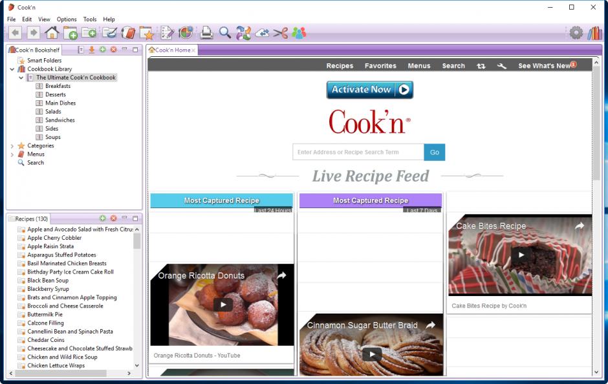The height and width of the screenshot is (384, 608).
Task: Click the red menu book toolbar icon
Action: 128,33
